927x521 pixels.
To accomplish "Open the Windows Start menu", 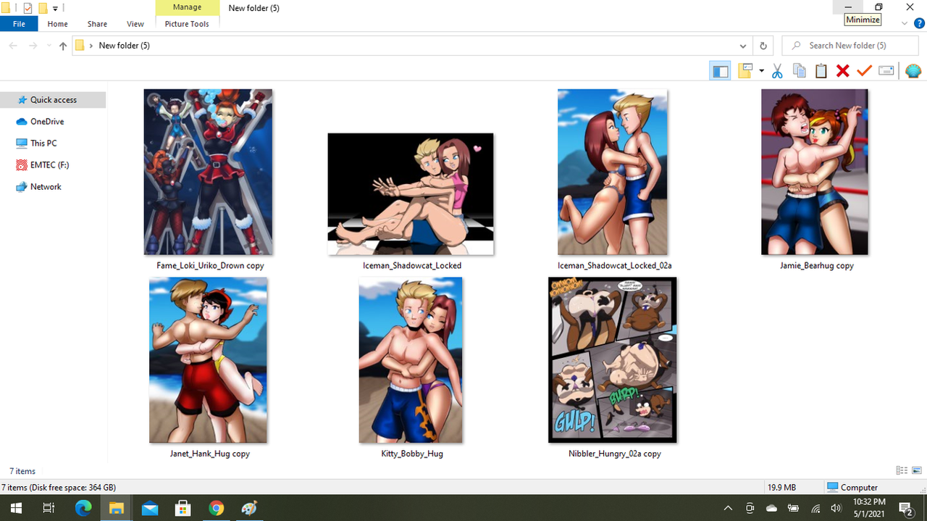I will [x=14, y=508].
